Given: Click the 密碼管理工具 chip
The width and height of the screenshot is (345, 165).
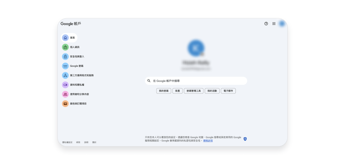Looking at the screenshot, I should coord(194,91).
